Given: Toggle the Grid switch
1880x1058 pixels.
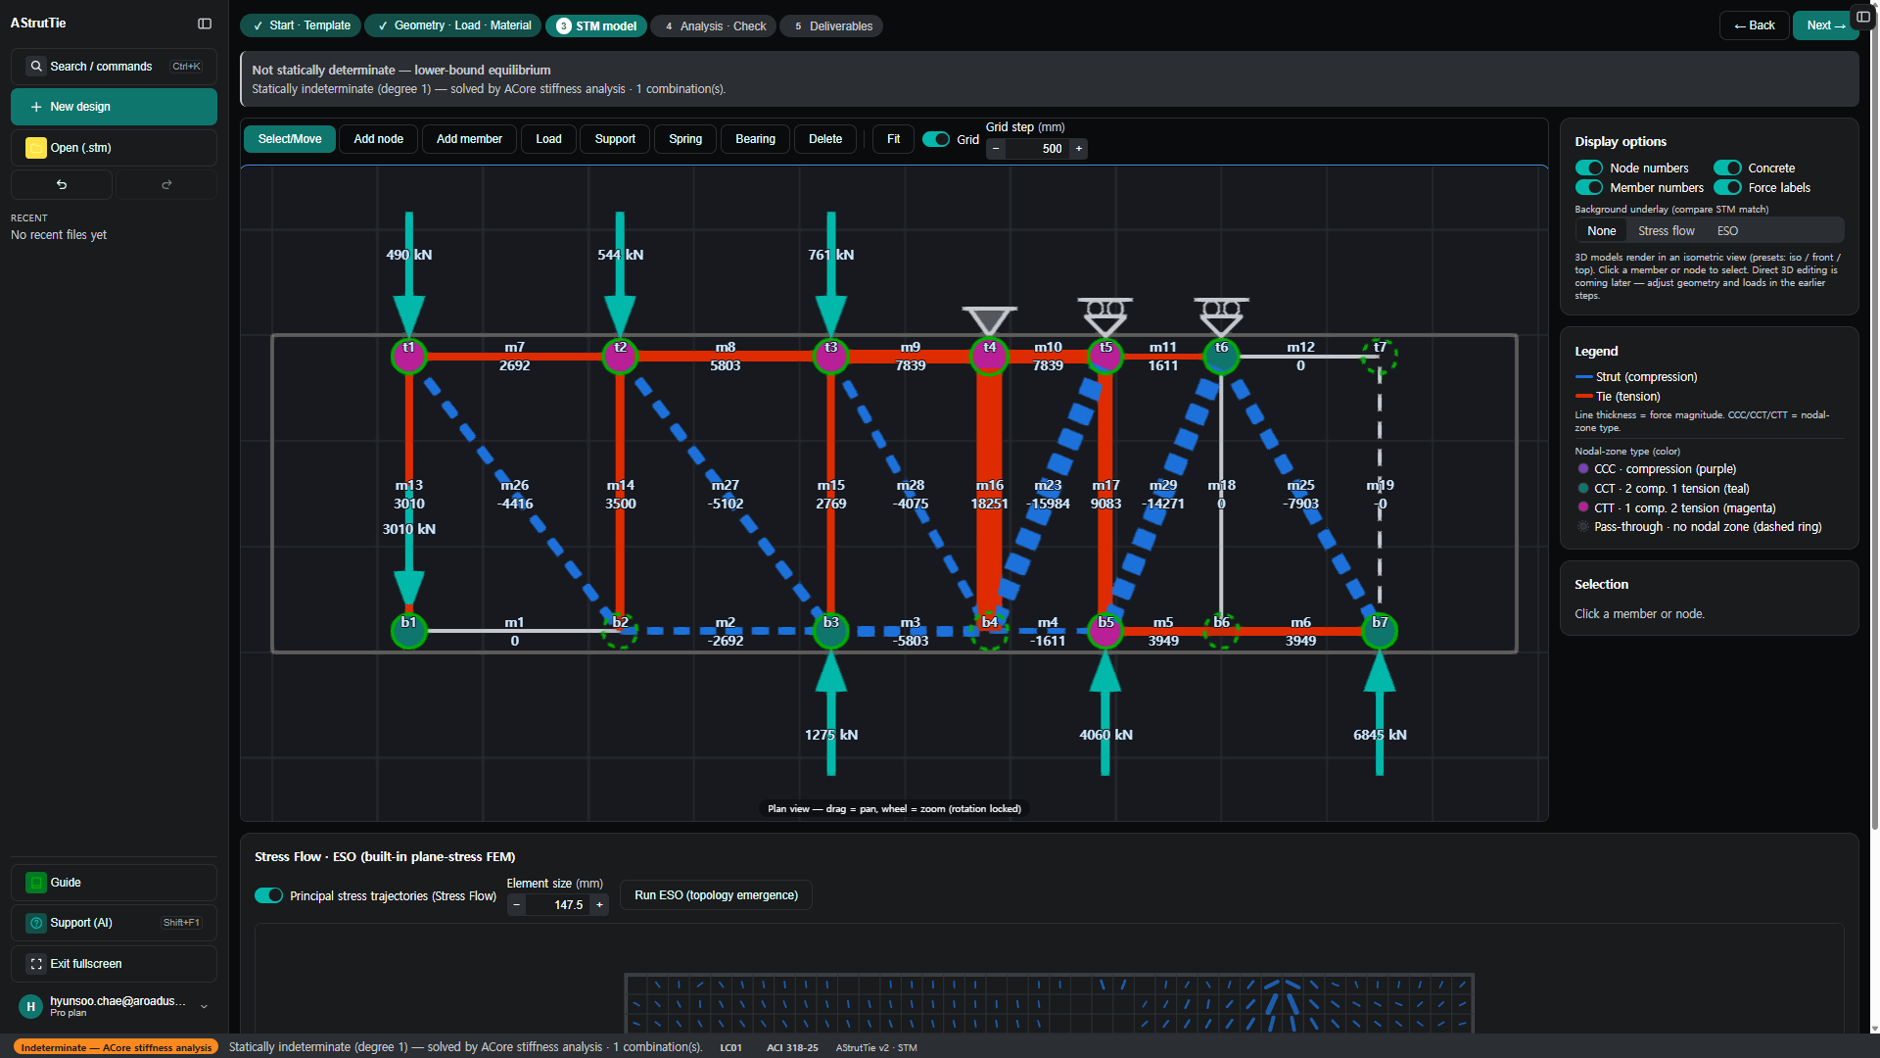Looking at the screenshot, I should 936,139.
